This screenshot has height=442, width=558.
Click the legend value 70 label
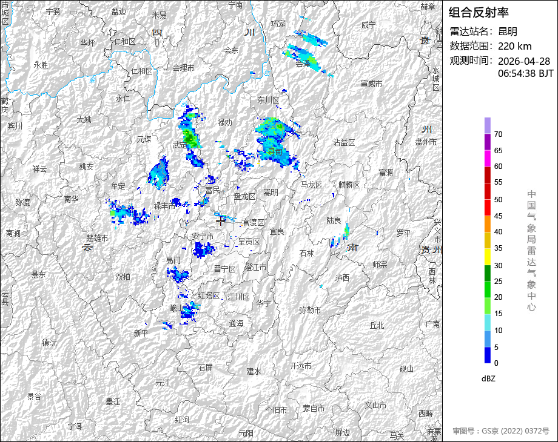tap(498, 134)
